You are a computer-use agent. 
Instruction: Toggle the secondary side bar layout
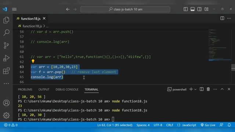pos(199,9)
